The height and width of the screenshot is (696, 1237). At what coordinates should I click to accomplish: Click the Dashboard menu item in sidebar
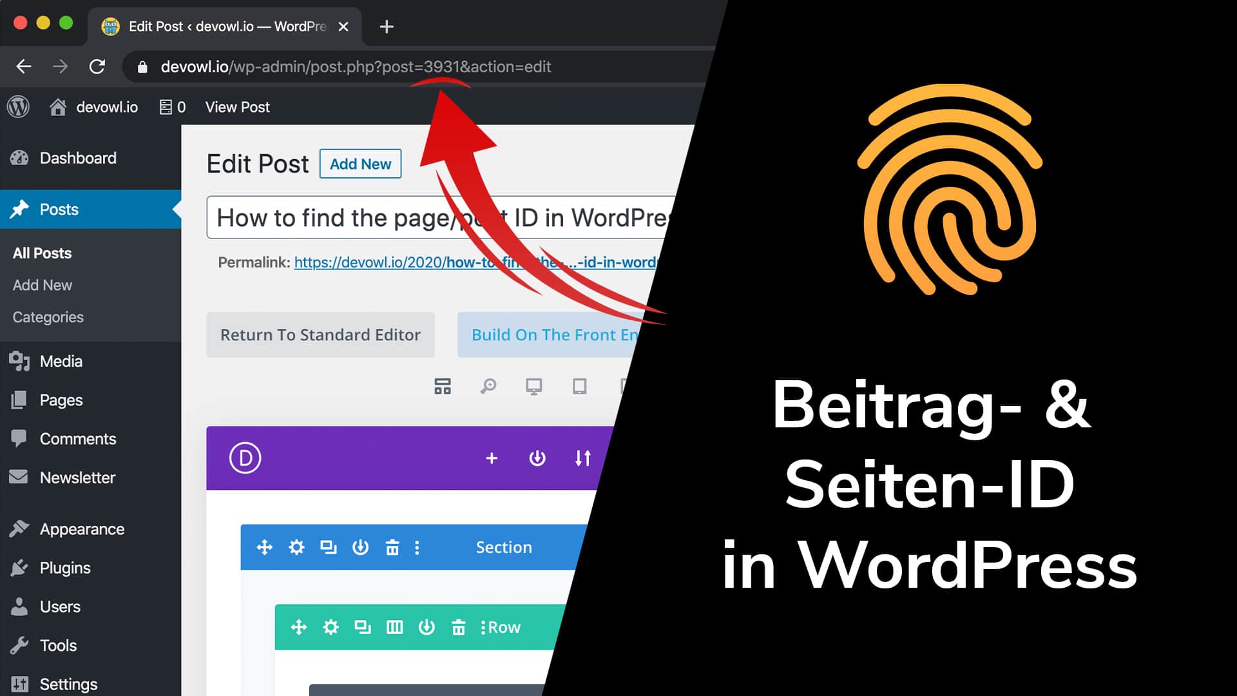coord(78,157)
